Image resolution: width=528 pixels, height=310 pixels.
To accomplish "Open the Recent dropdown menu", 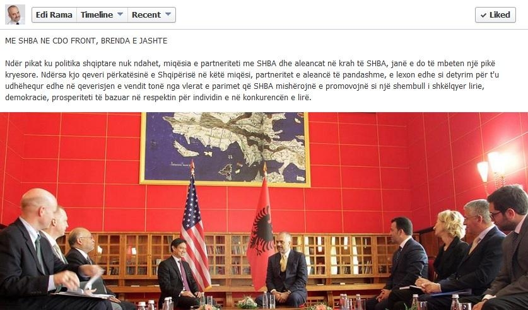I will coord(151,14).
